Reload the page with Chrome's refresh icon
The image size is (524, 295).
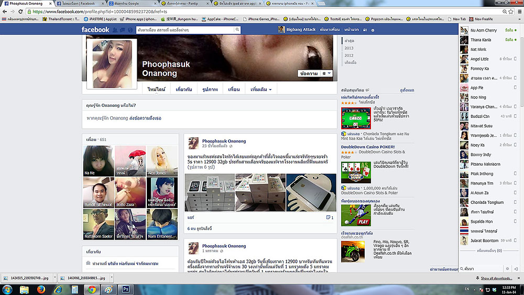tap(21, 12)
